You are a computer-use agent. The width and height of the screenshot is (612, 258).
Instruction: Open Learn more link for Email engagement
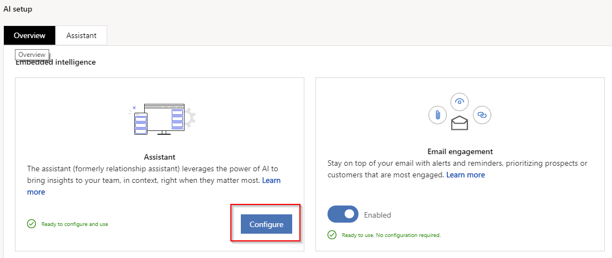coord(465,175)
